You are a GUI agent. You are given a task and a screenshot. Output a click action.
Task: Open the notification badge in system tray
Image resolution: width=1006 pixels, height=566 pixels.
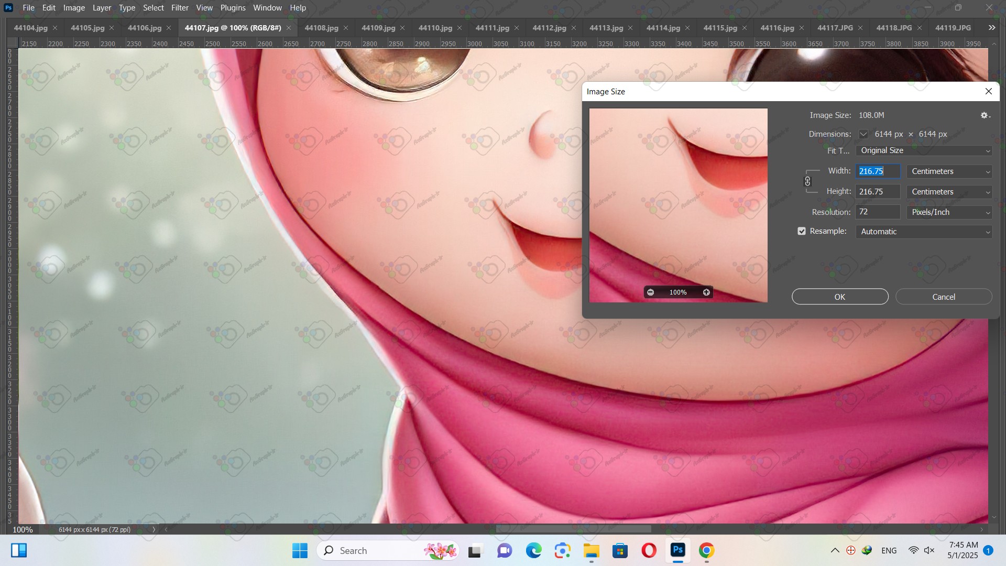(x=988, y=550)
